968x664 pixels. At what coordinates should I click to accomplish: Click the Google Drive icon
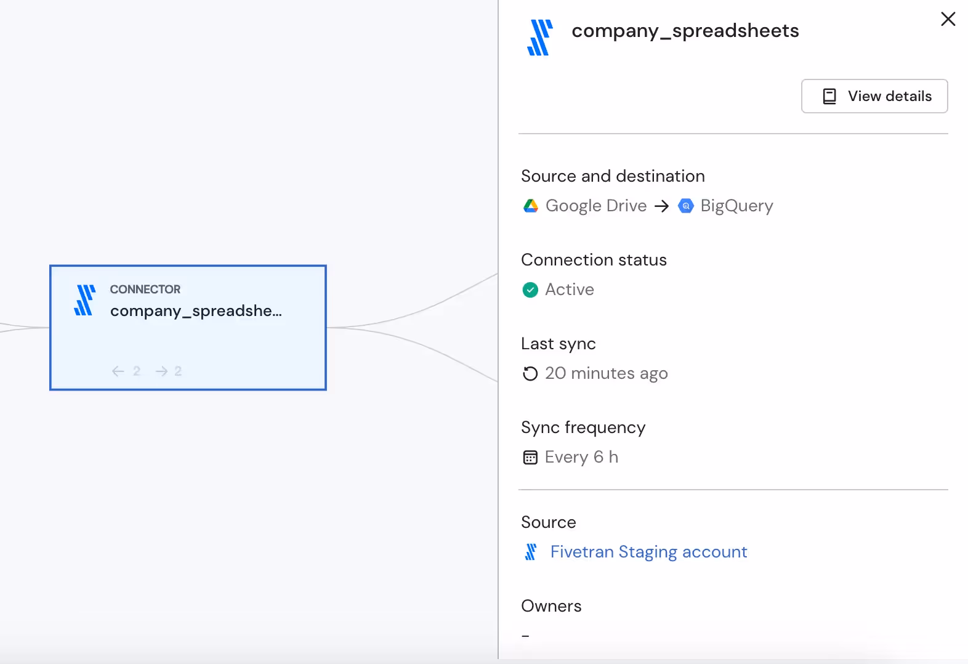click(x=531, y=206)
